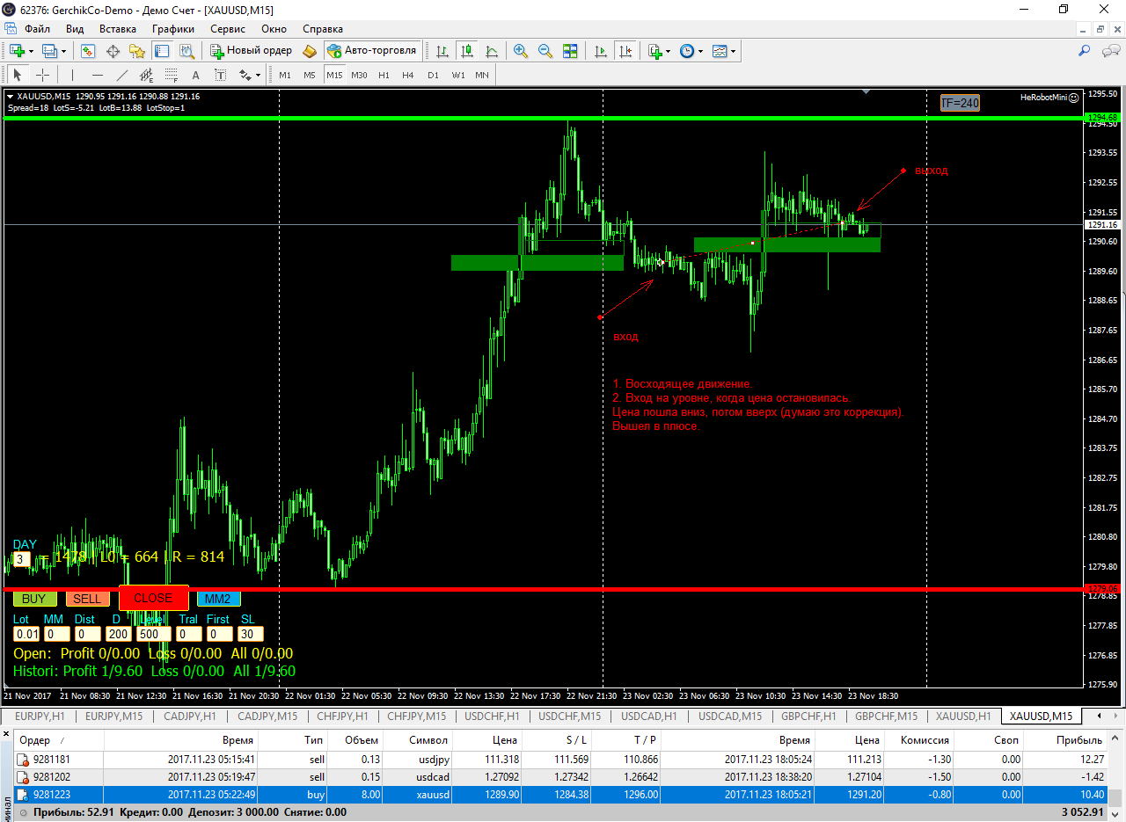Screen dimensions: 1126x822
Task: Draw a trendline
Action: pos(121,75)
